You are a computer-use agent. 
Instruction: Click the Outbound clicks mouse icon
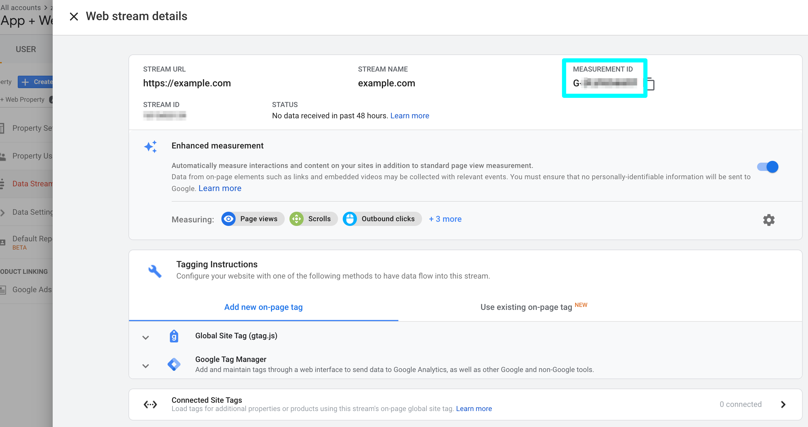click(x=350, y=219)
